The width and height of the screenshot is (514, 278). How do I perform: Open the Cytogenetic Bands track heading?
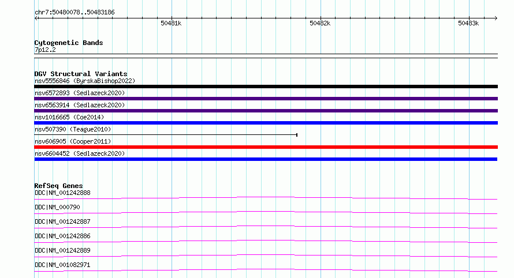69,43
